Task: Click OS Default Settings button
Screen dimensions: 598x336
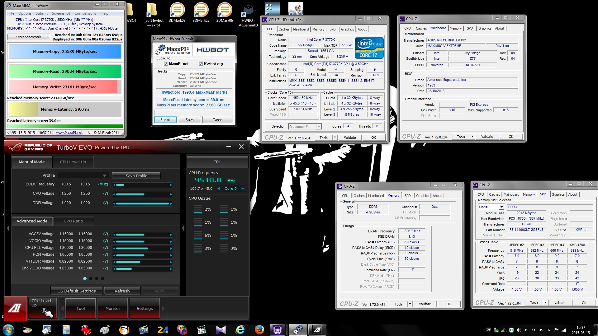Action: 77,291
